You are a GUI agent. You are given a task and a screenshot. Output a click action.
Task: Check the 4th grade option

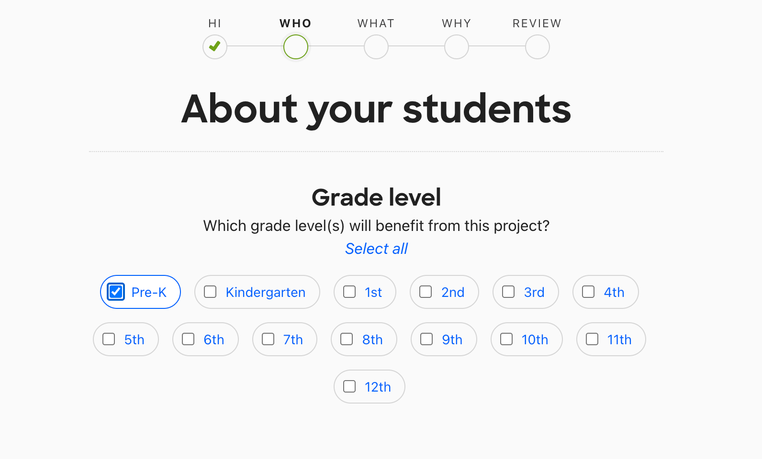(588, 292)
